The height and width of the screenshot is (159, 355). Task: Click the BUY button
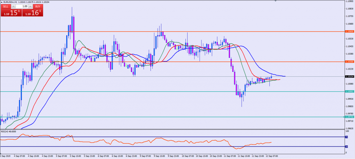(x=38, y=7)
